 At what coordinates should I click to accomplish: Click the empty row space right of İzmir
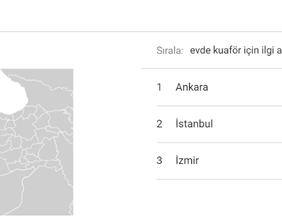click(241, 160)
